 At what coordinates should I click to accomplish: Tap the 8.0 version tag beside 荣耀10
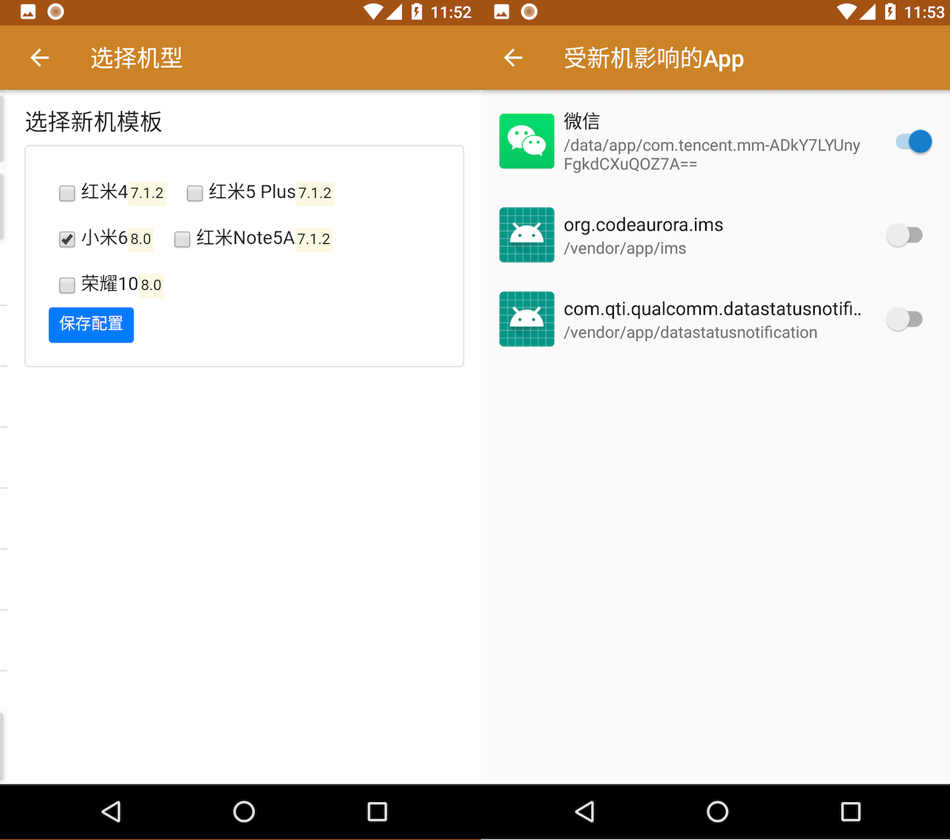tap(151, 286)
